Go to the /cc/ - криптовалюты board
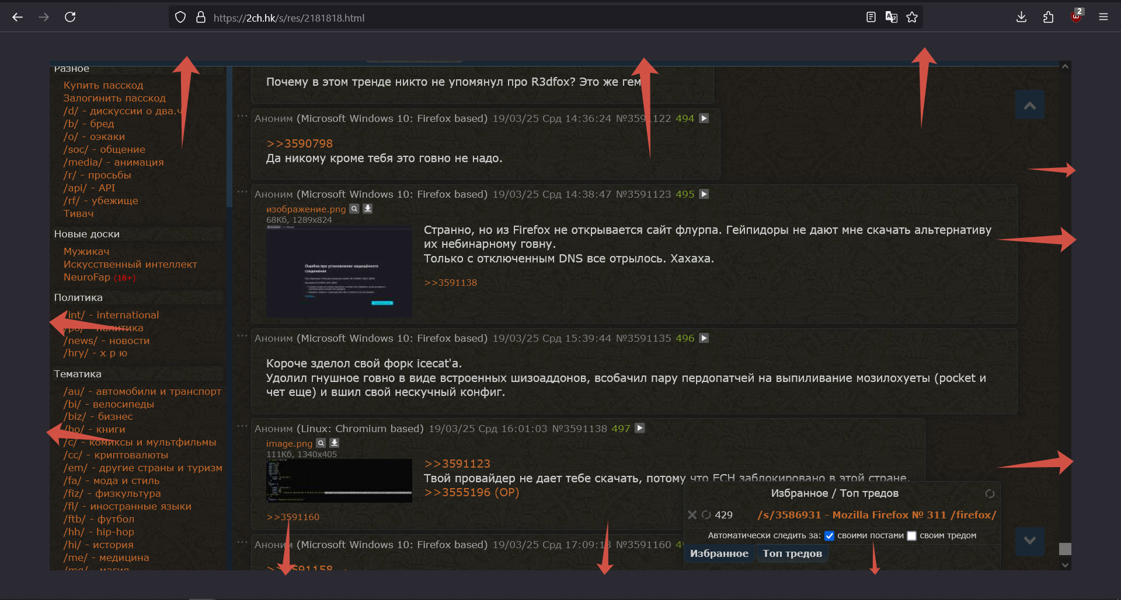Screen dimensions: 1121x600 [x=116, y=455]
